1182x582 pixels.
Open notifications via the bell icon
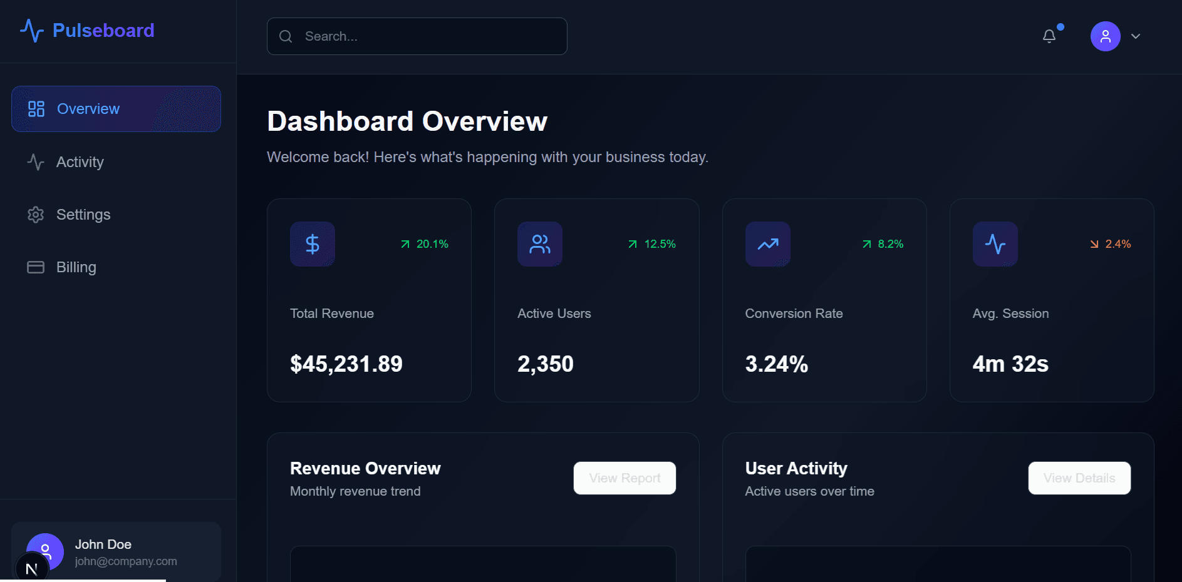(x=1049, y=36)
